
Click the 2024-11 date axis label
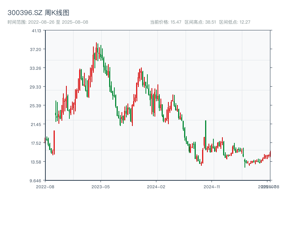[211, 186]
